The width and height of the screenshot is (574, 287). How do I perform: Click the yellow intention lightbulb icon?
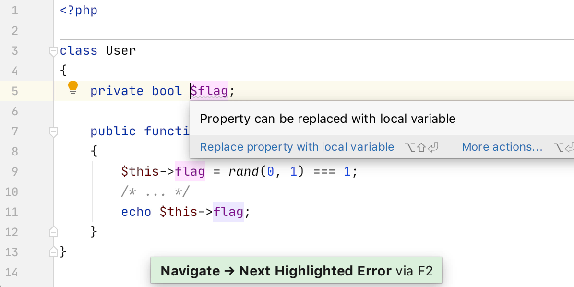pyautogui.click(x=72, y=87)
